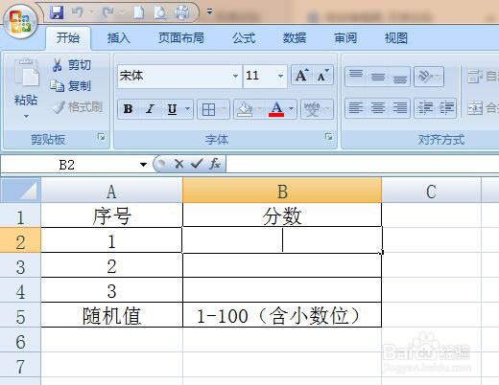This screenshot has width=499, height=385.
Task: Expand the Fill Color dropdown arrow
Action: click(260, 110)
